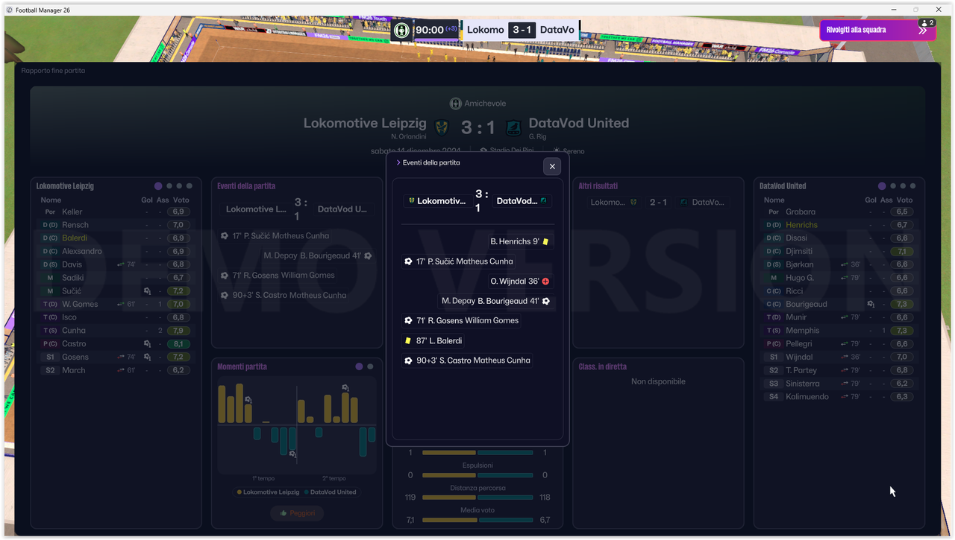Image resolution: width=955 pixels, height=540 pixels.
Task: Close the Eventi della partita popup
Action: [x=552, y=167]
